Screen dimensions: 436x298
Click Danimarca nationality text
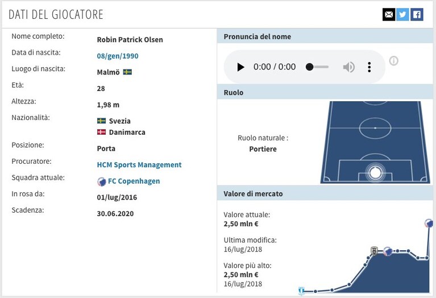click(127, 132)
